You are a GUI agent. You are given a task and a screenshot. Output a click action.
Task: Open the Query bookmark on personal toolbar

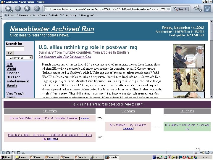68,15
